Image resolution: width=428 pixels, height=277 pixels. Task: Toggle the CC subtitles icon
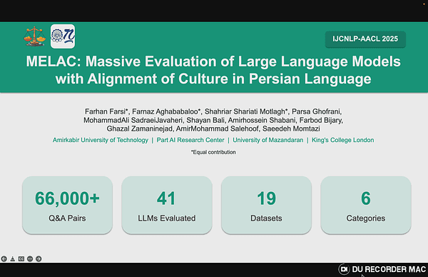pos(21,258)
